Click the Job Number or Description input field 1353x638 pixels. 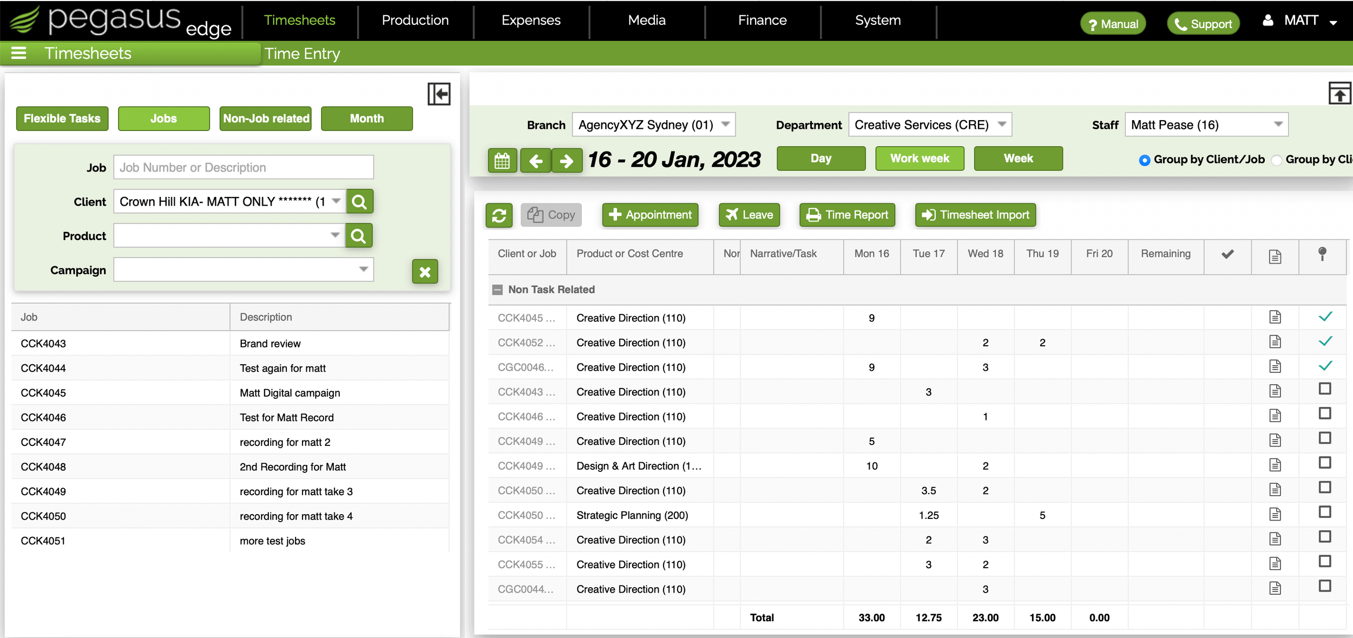(x=243, y=167)
